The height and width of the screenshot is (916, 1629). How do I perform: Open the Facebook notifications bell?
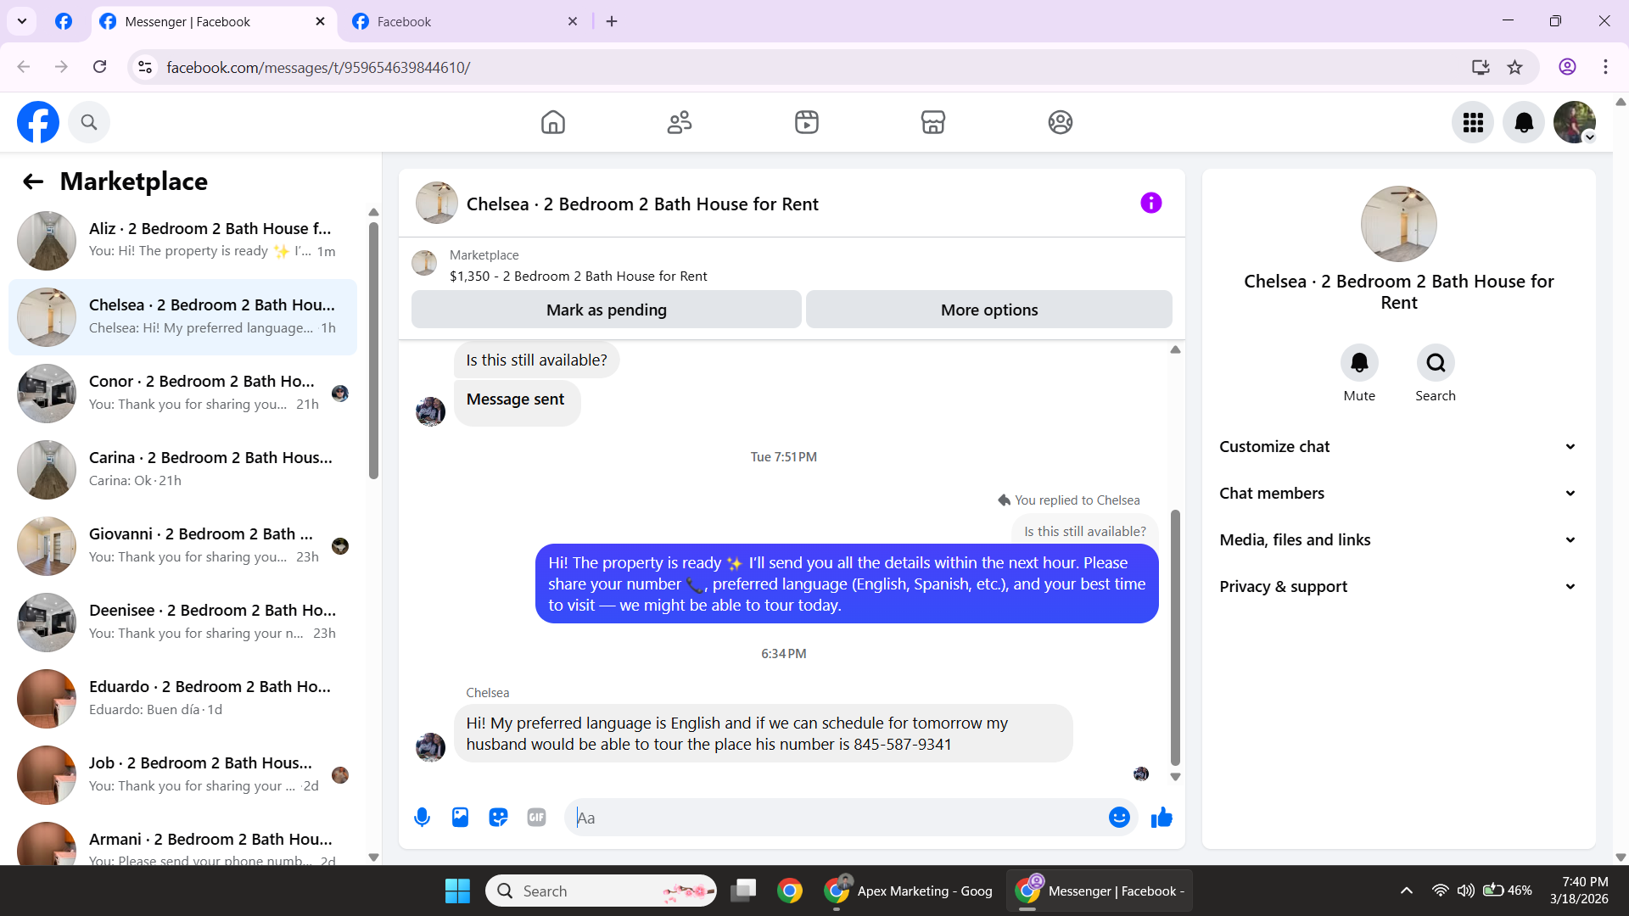pyautogui.click(x=1523, y=122)
